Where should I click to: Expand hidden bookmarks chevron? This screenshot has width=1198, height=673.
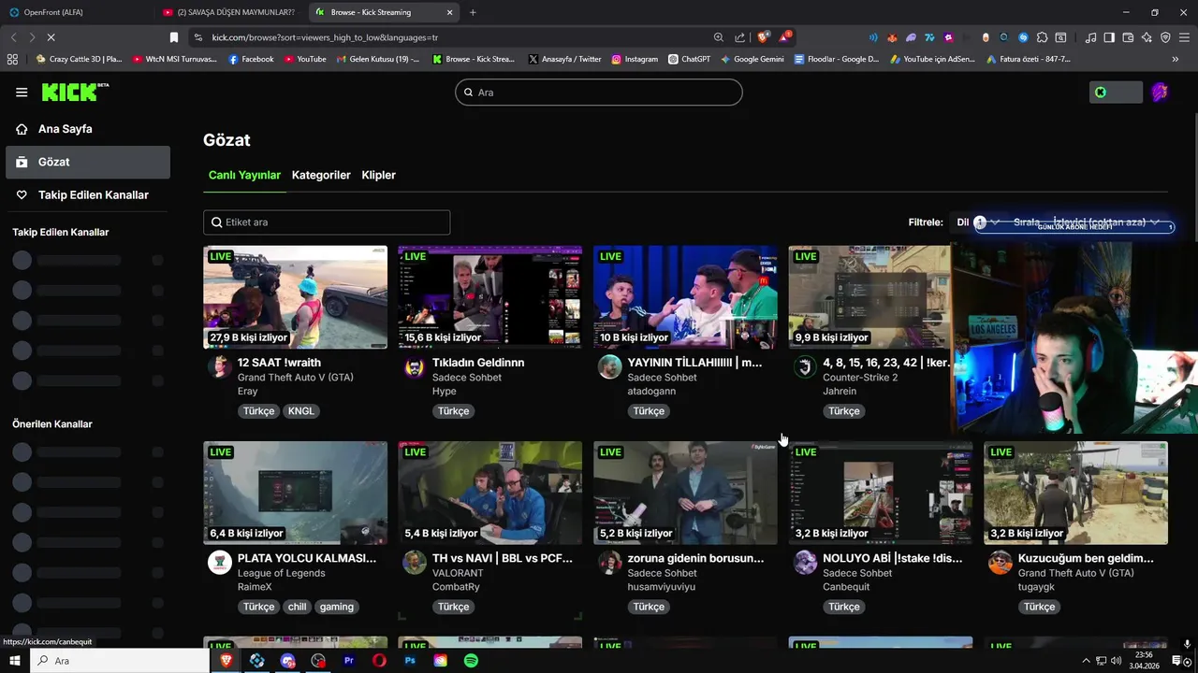tap(1176, 59)
